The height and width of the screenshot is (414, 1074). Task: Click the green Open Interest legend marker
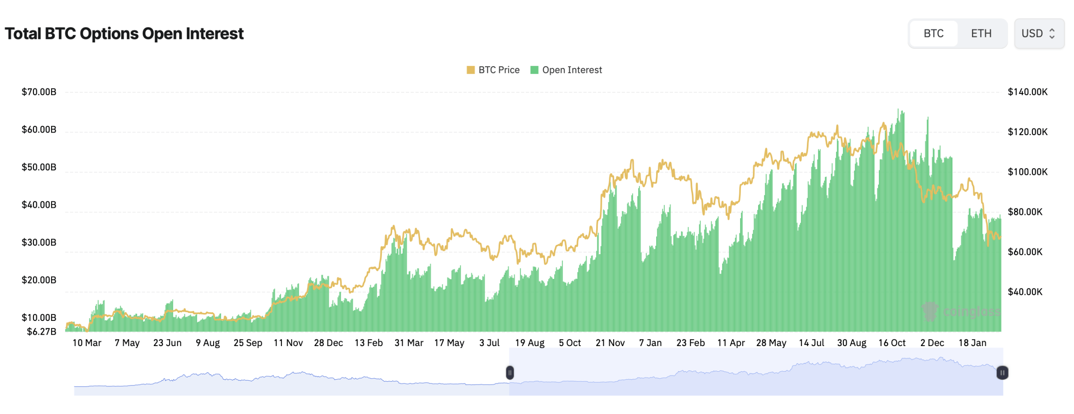(x=534, y=70)
